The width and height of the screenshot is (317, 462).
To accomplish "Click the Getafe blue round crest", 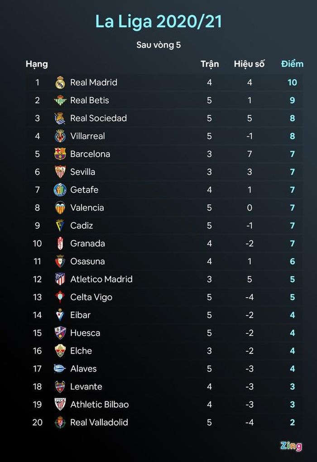I will coord(60,190).
